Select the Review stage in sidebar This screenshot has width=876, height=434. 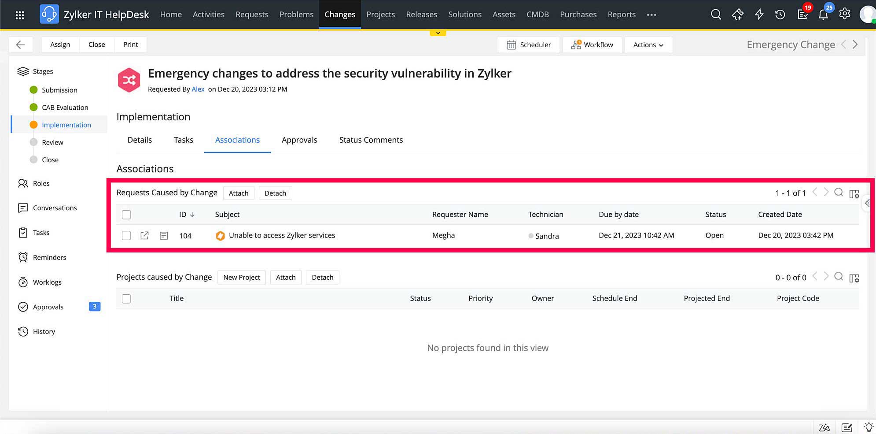coord(52,142)
